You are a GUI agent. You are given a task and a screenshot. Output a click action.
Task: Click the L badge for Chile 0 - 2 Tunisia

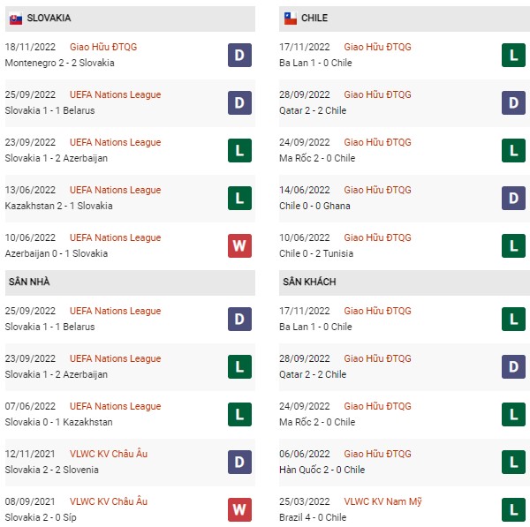click(x=513, y=246)
